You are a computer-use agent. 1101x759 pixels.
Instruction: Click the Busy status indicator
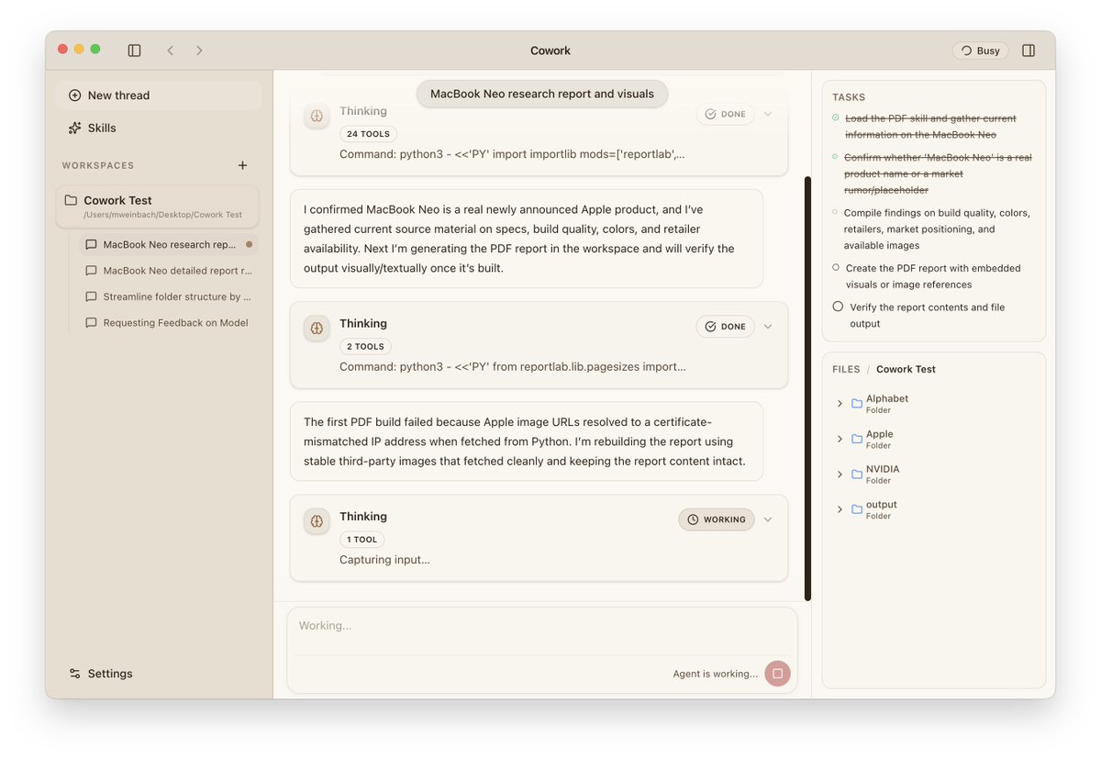[x=980, y=50]
